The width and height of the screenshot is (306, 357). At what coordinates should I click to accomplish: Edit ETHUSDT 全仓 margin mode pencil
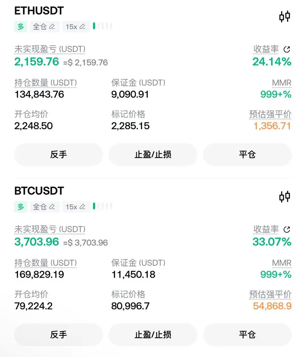tap(52, 27)
